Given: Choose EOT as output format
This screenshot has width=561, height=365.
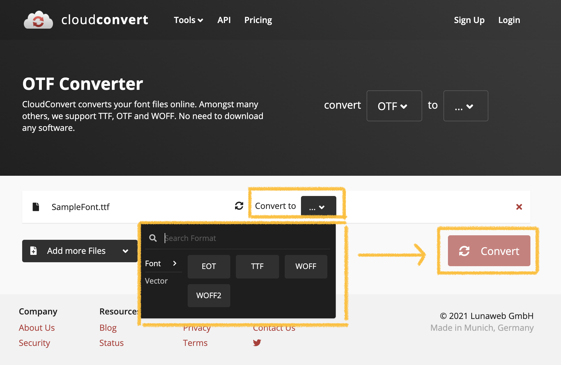Looking at the screenshot, I should point(209,266).
